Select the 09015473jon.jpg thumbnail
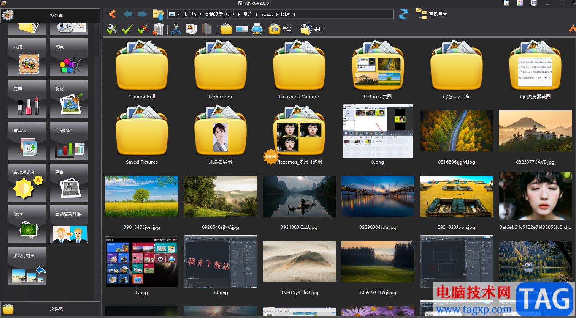The height and width of the screenshot is (318, 576). click(x=142, y=196)
